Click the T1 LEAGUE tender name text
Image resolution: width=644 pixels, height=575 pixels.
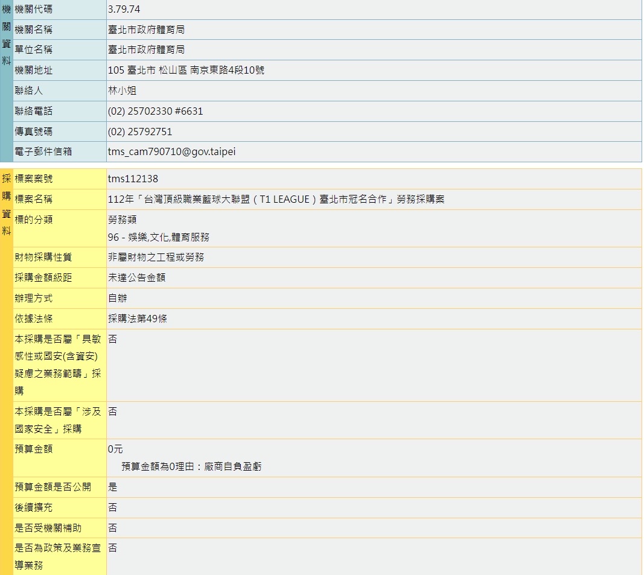[x=276, y=199]
